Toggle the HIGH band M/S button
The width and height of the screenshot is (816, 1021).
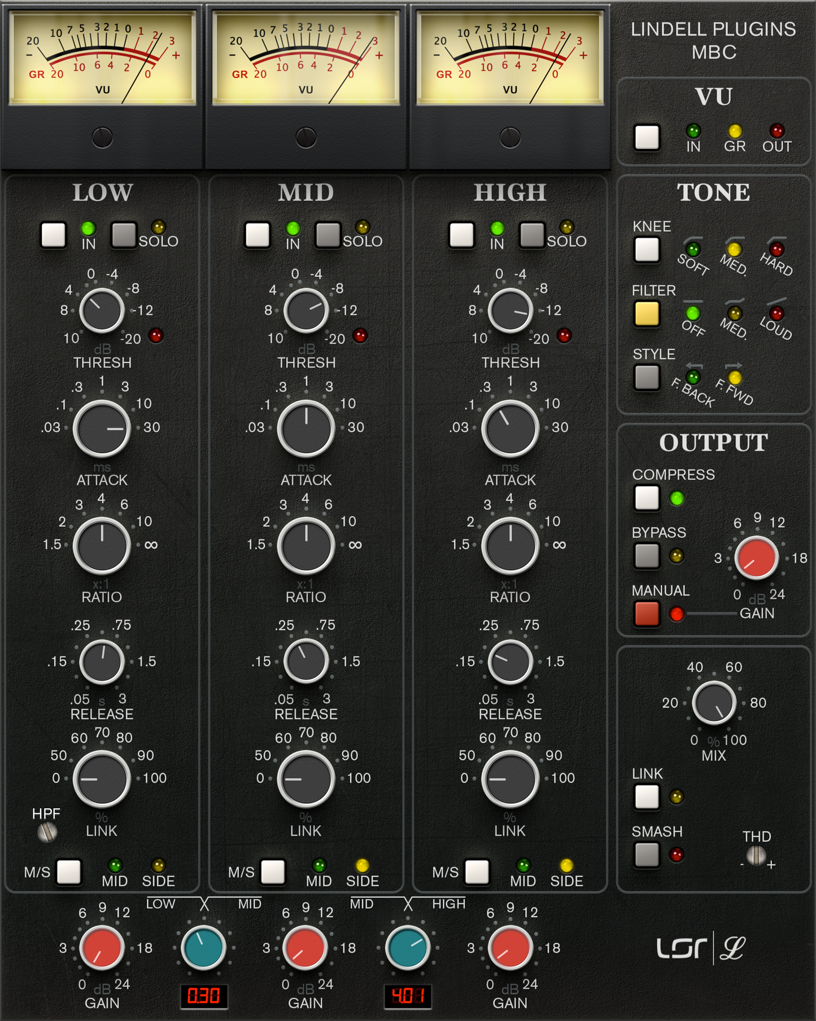(x=477, y=872)
